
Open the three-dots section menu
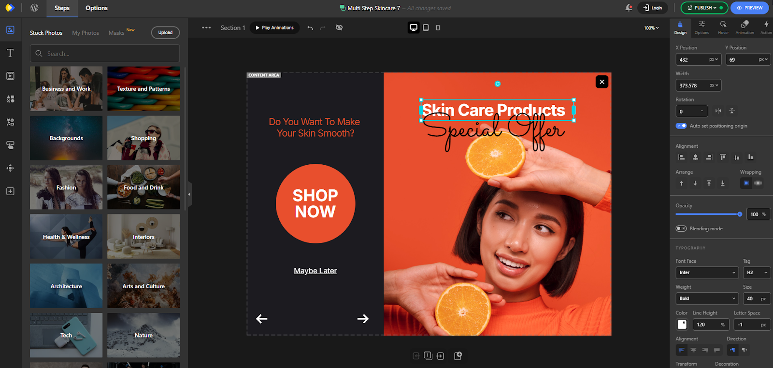click(206, 28)
